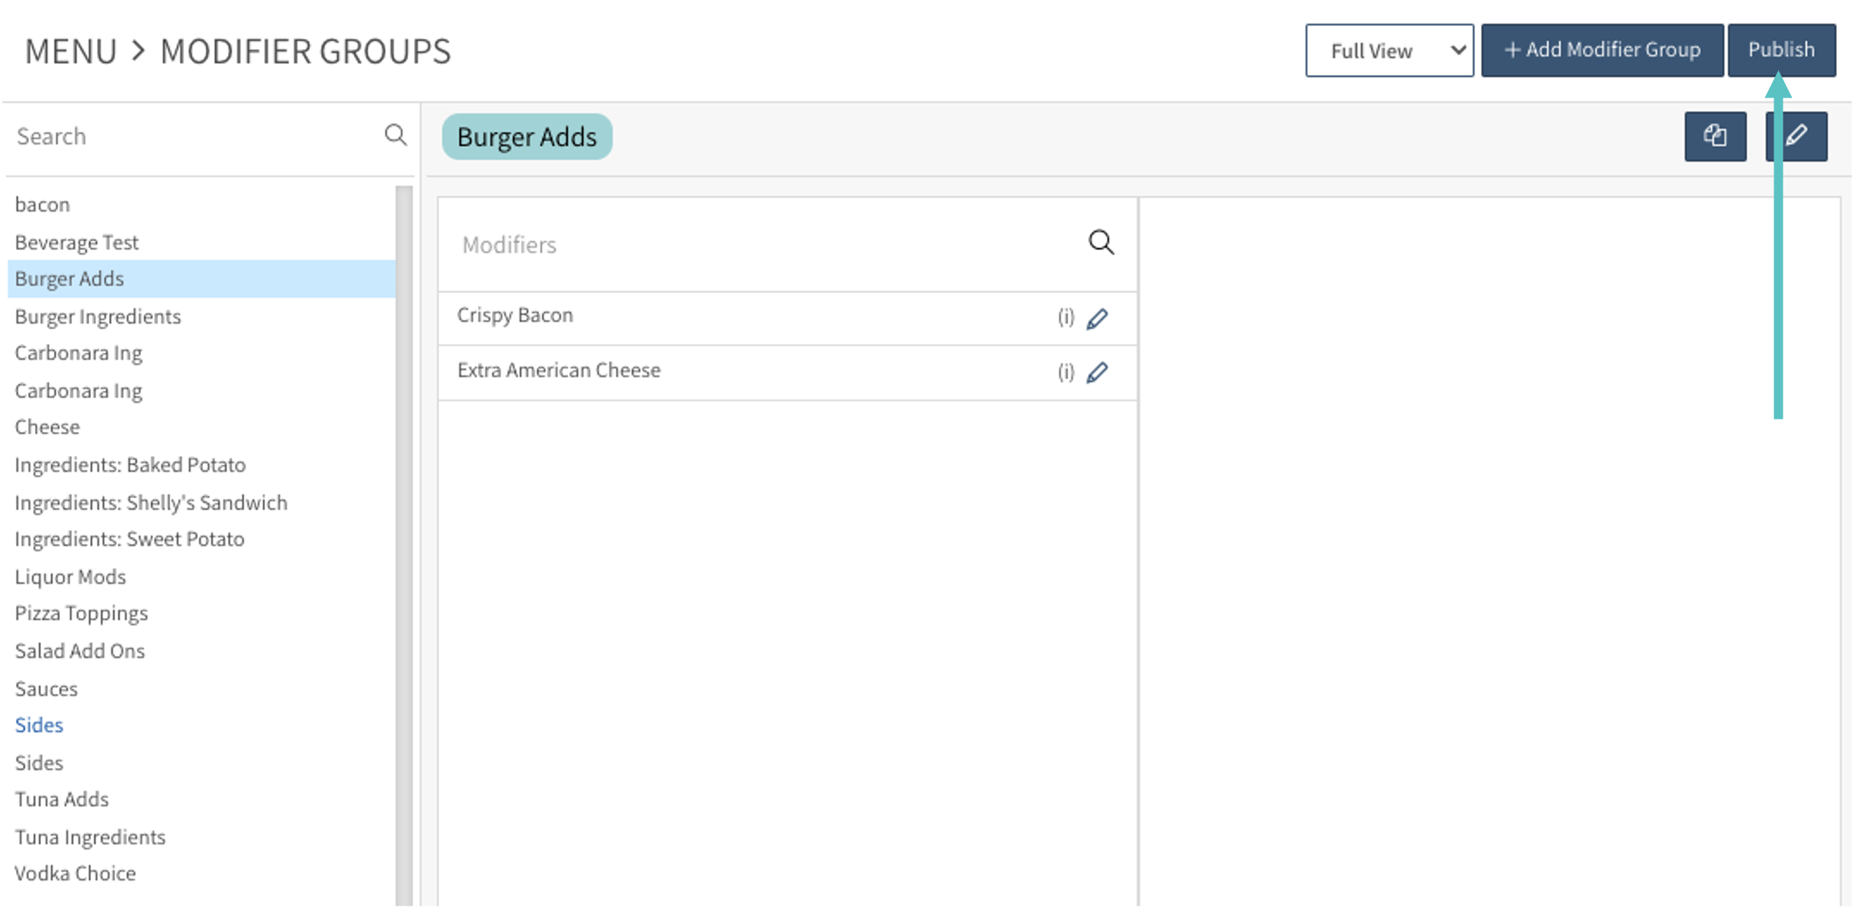
Task: Edit Extra American Cheese pencil icon
Action: click(x=1097, y=372)
